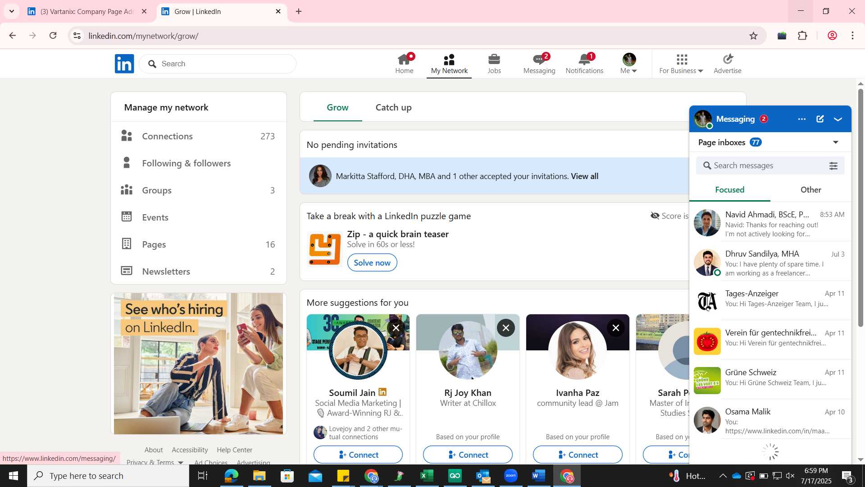Open Tages-Anzeiger conversation
865x487 pixels.
770,300
